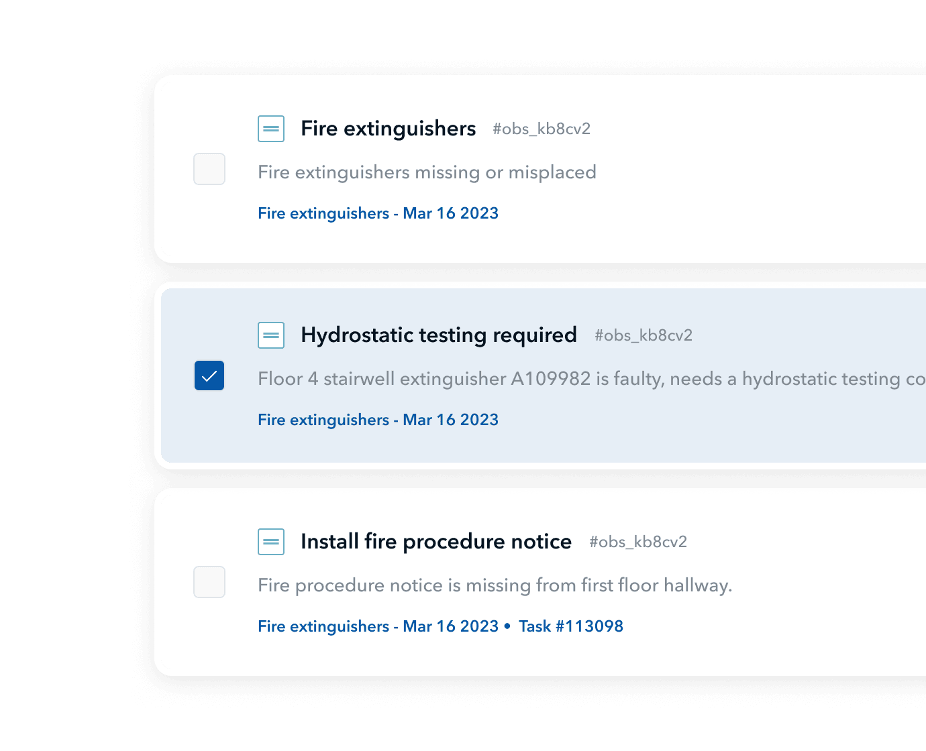
Task: Uncheck the Hydrostatic testing required checkbox
Action: click(209, 375)
